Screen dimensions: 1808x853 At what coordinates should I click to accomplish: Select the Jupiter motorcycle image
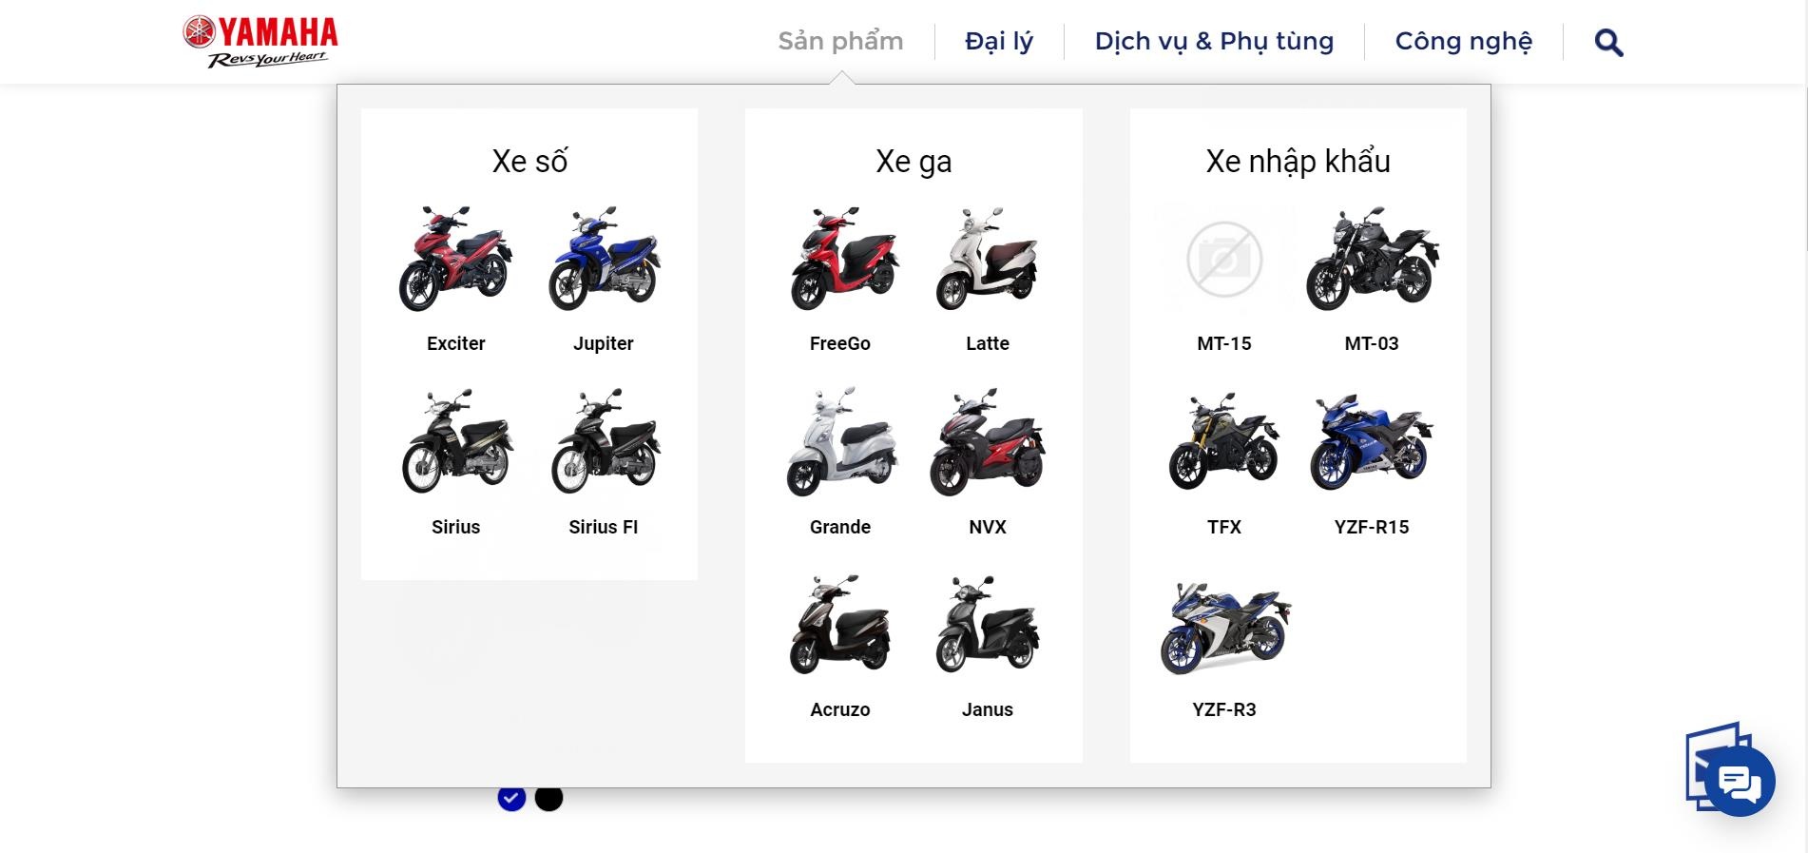click(x=604, y=259)
